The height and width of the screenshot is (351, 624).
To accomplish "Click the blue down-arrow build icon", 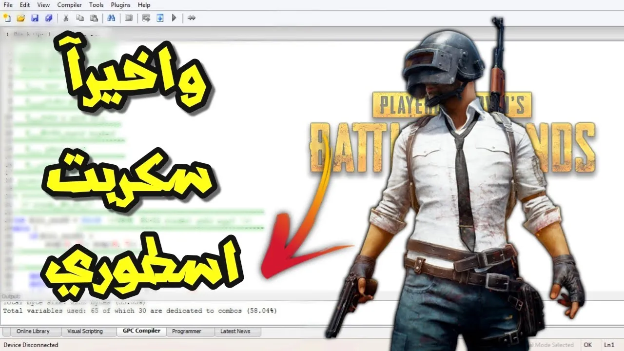I will 160,18.
